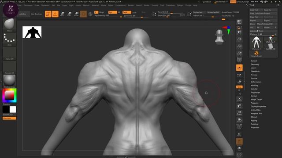Click the Zoom canvas icon in right shelf

(239, 39)
